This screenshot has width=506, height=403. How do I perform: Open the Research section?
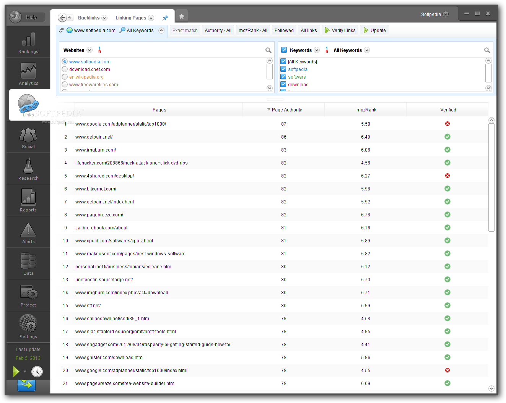28,169
